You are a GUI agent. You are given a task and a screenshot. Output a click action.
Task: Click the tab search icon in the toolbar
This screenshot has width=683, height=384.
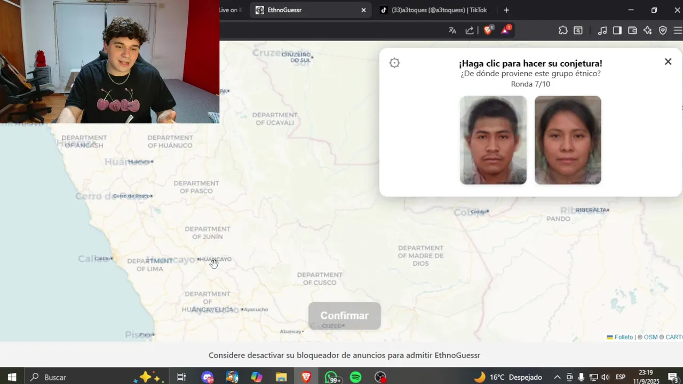tap(578, 30)
